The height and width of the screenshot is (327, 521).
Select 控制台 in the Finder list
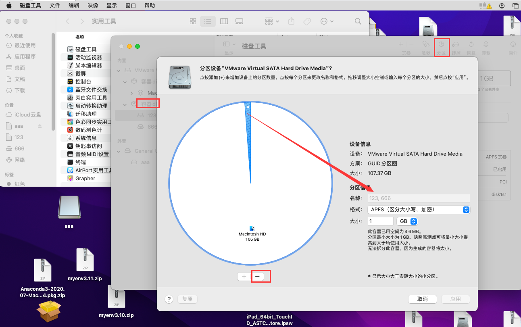pos(83,81)
